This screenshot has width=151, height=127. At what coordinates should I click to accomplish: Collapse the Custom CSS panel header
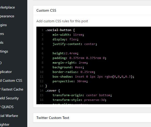pos(92,10)
